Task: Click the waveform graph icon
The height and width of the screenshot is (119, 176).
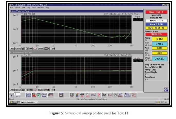Action: pyautogui.click(x=93, y=95)
